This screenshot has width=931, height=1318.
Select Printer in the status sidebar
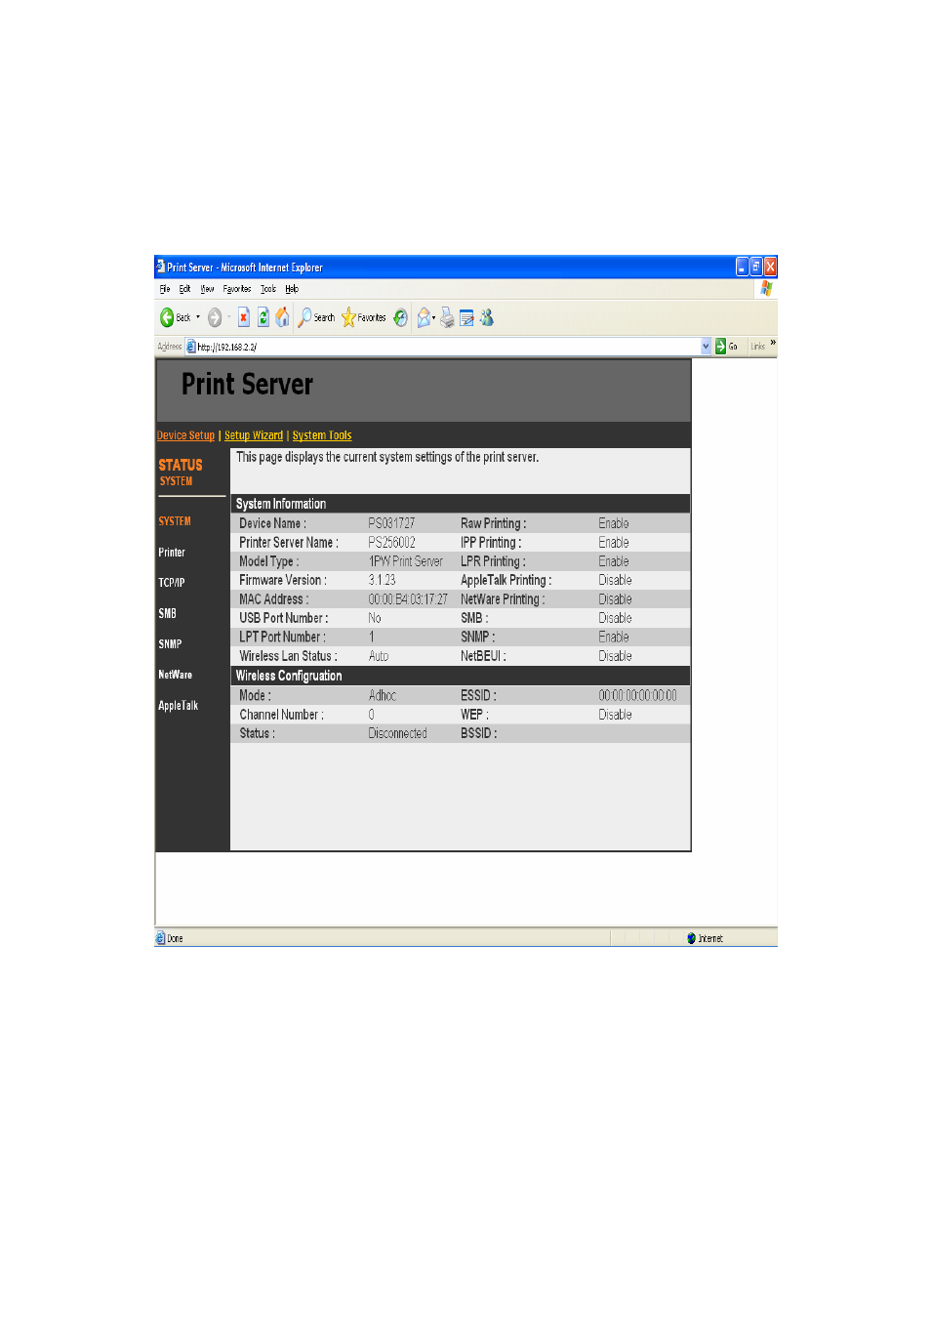coord(172,553)
